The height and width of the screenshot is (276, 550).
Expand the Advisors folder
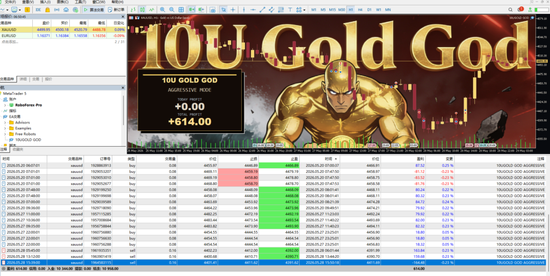pos(5,122)
